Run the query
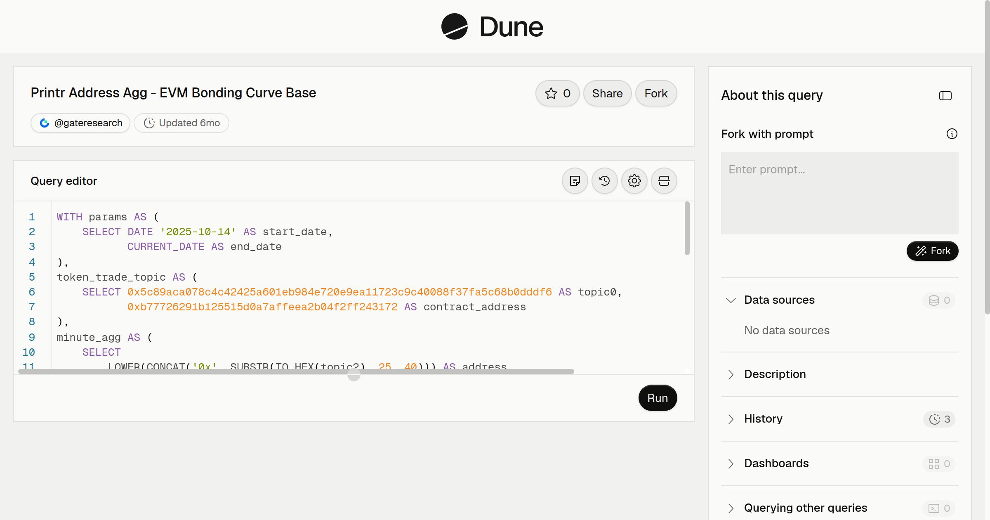Image resolution: width=990 pixels, height=520 pixels. (658, 398)
